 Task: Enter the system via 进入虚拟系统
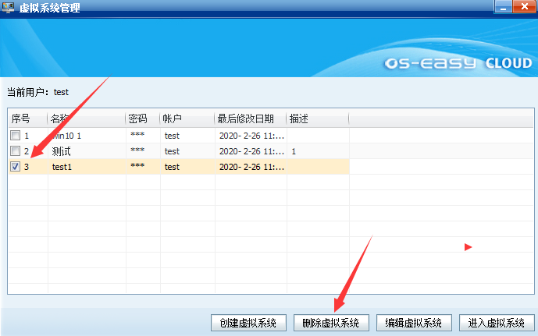(497, 323)
